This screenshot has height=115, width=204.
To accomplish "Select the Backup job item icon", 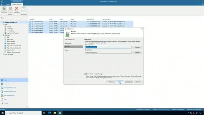I will click(x=5, y=27).
